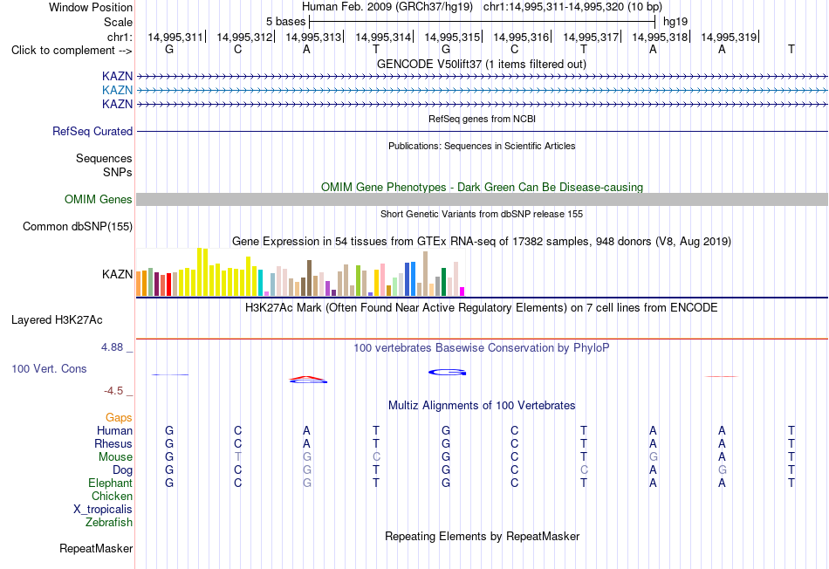Select the Mouse alignment row label
This screenshot has height=569, width=829.
(115, 457)
